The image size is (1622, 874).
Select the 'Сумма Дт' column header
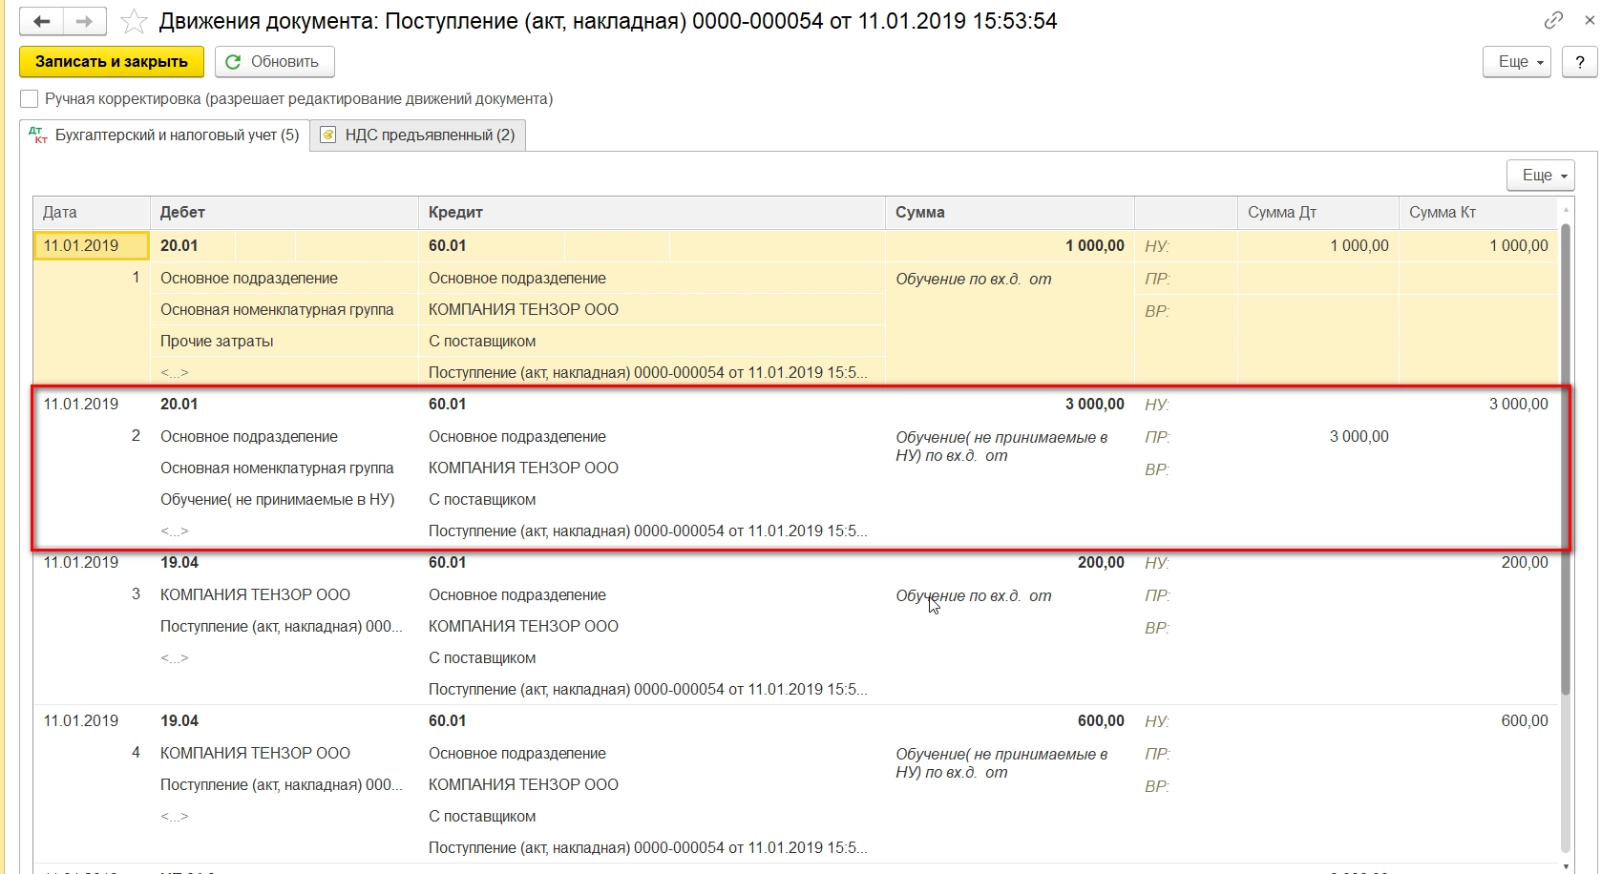[x=1318, y=213]
